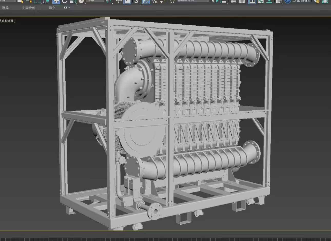Click the gear settings icon on toolbar
The width and height of the screenshot is (331, 241).
click(x=318, y=2)
